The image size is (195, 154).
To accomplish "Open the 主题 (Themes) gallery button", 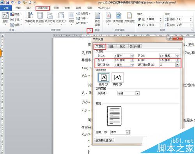I will (x=5, y=18).
